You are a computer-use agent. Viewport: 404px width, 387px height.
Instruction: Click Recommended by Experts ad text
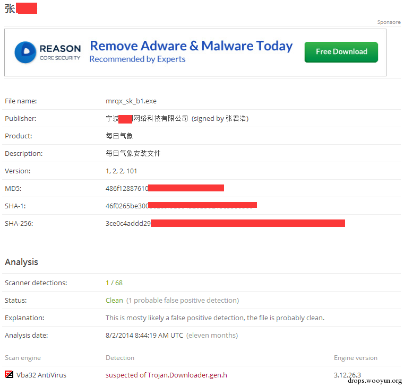tap(137, 59)
